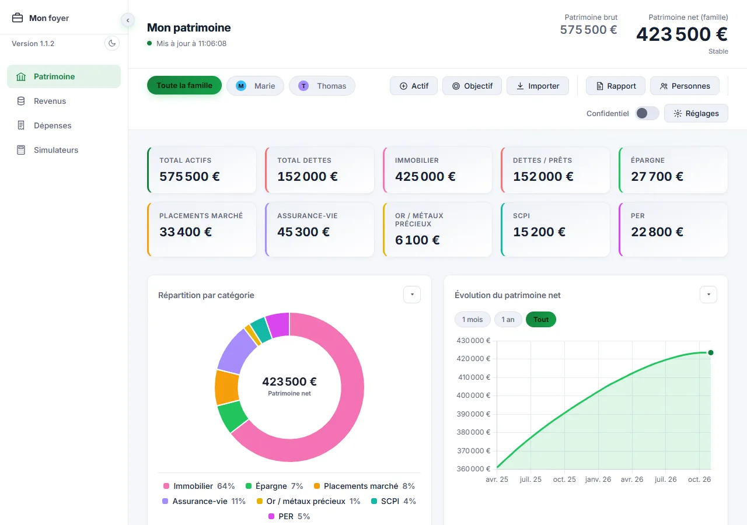Go to the Revenus section
Image resolution: width=747 pixels, height=525 pixels.
(64, 101)
